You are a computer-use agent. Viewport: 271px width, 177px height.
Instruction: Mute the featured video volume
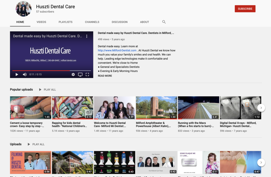(25, 74)
